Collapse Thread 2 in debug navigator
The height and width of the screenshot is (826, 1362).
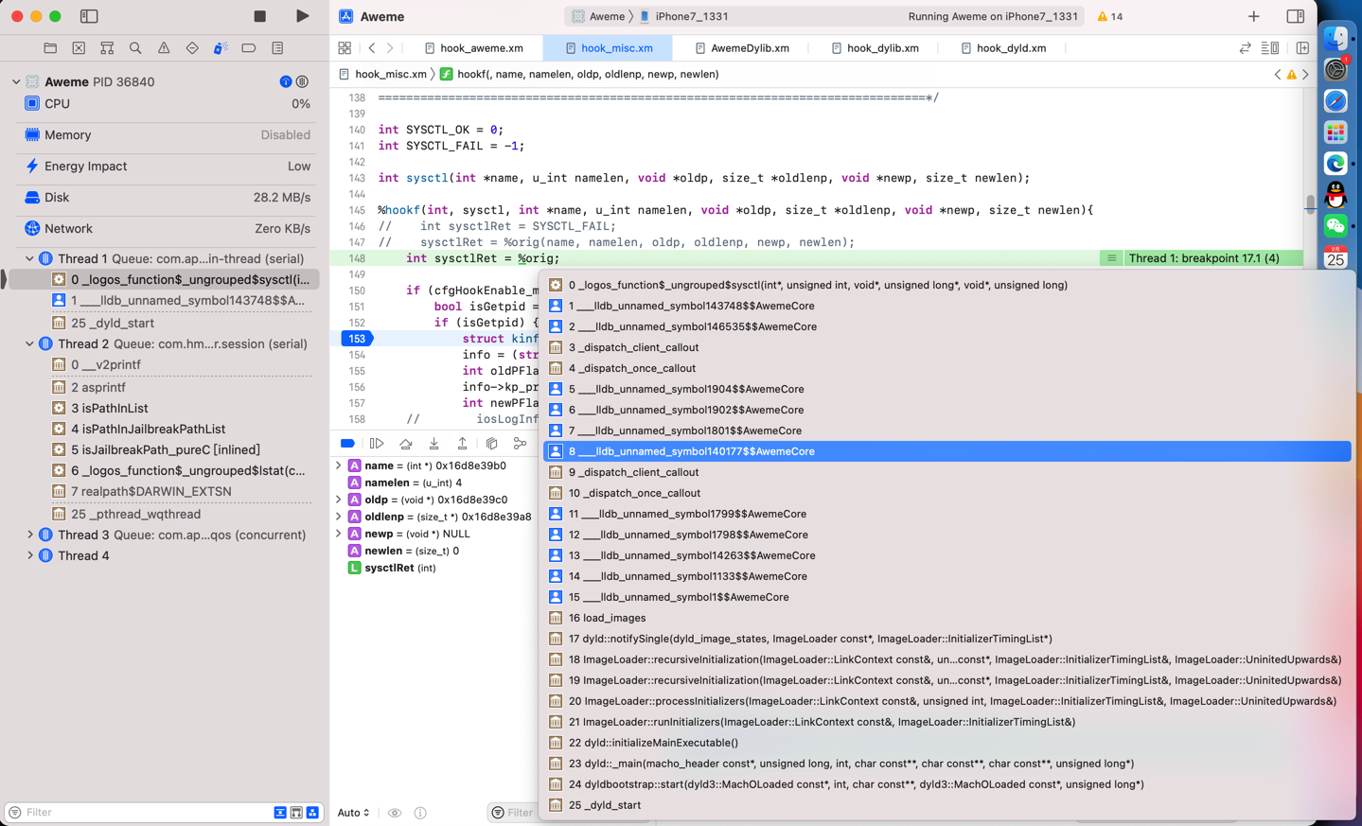point(29,343)
